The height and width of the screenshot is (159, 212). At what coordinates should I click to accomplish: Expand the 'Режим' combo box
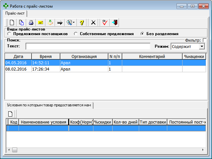point(202,47)
